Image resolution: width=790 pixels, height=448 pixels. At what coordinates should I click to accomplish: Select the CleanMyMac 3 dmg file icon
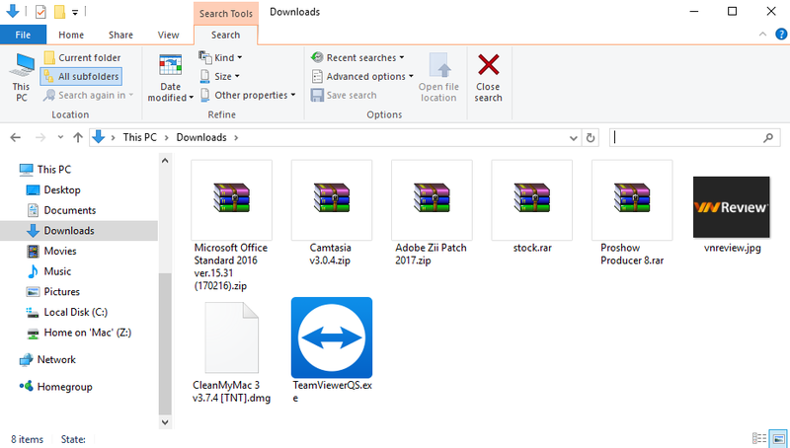231,337
